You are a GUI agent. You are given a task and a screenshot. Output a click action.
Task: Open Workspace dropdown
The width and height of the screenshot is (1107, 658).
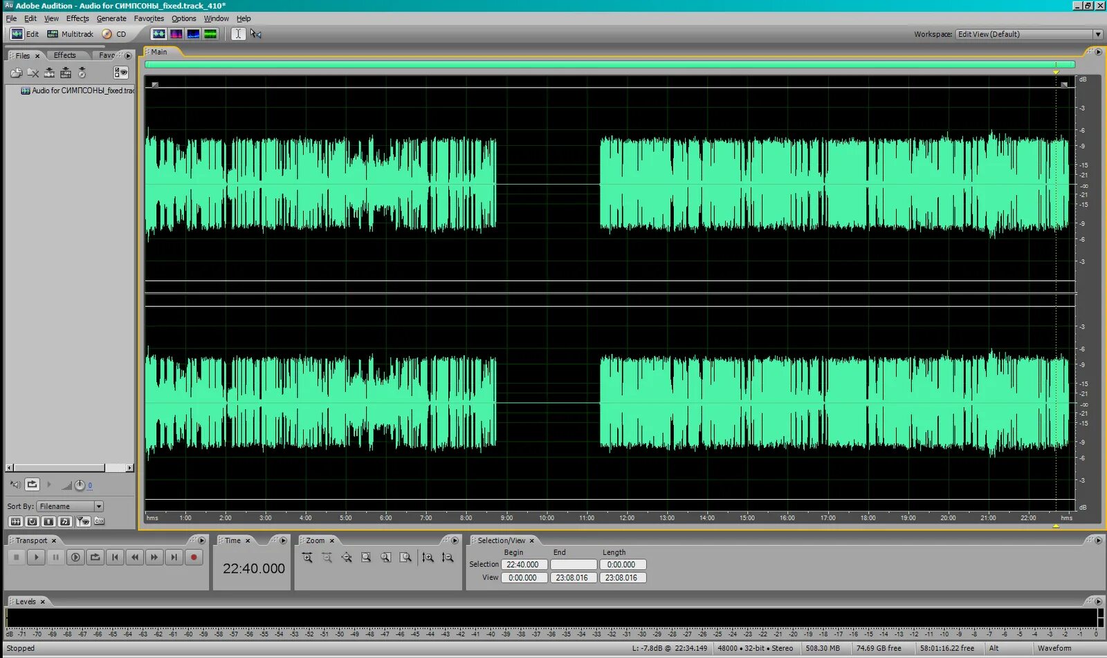tap(1029, 34)
